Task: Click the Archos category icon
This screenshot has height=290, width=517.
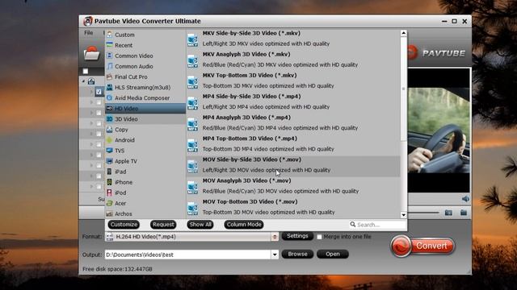Action: click(110, 213)
